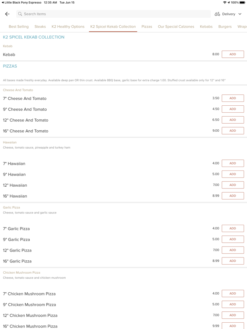Tap the delivery scooter icon
The image size is (247, 329).
tap(217, 14)
